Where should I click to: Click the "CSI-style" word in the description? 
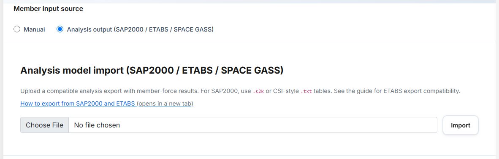(286, 91)
